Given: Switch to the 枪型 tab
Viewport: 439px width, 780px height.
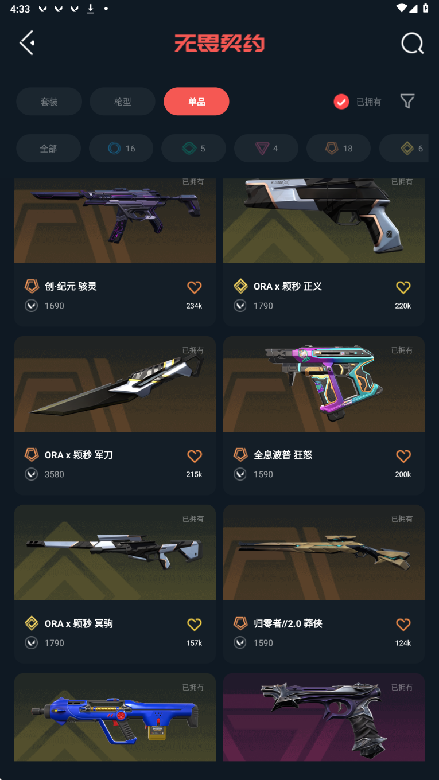Looking at the screenshot, I should click(123, 102).
